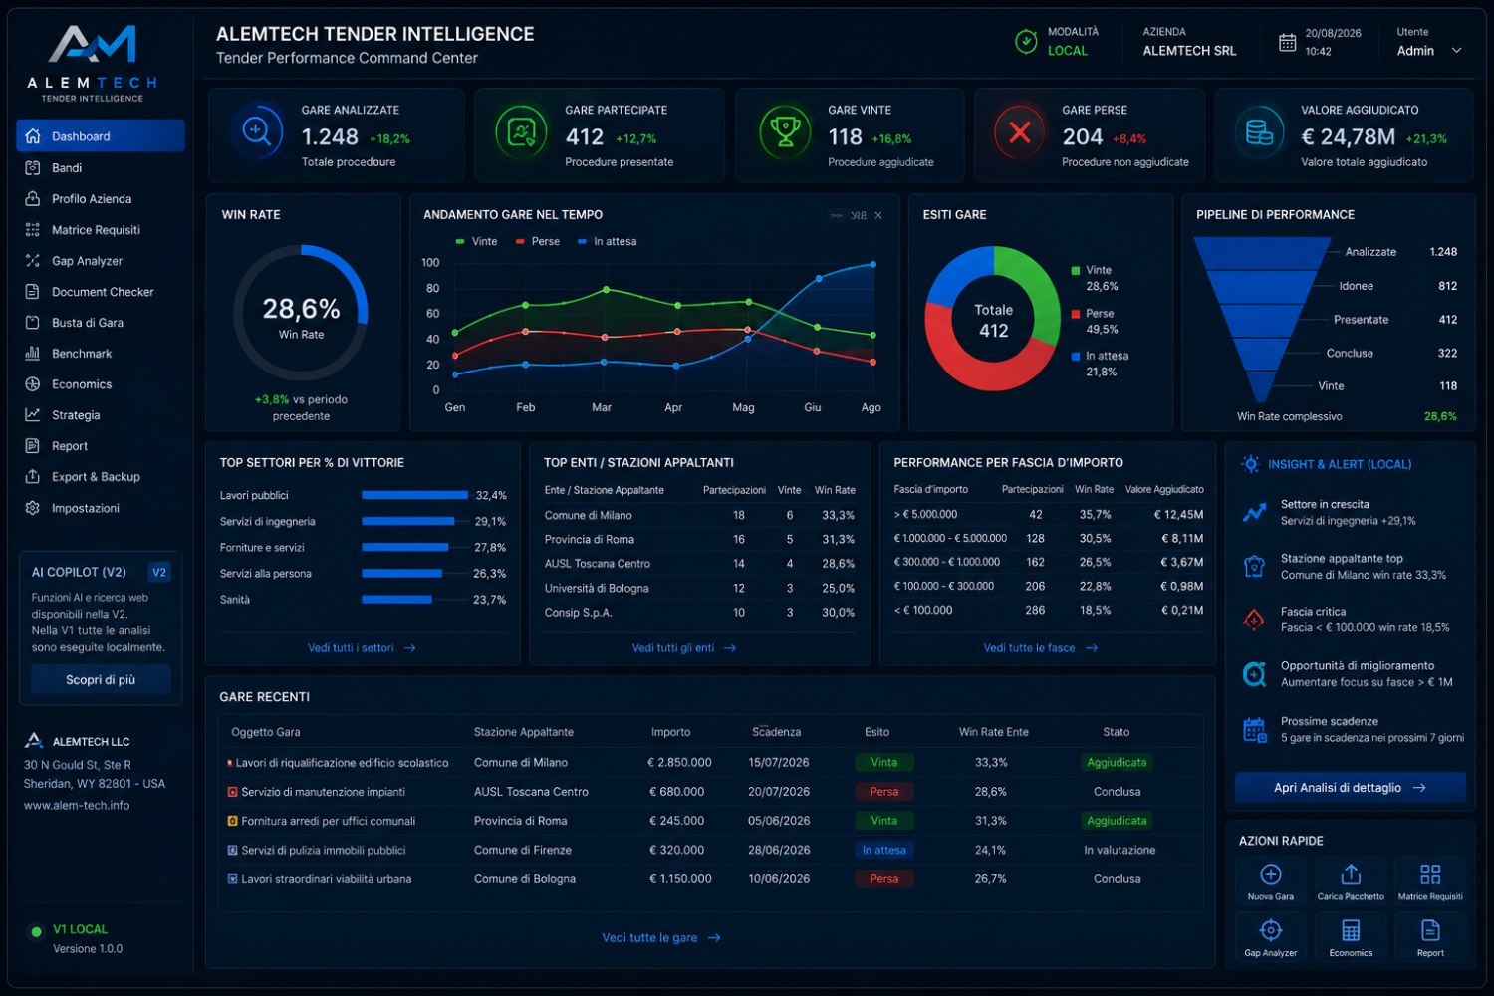
Task: Click the Economics quick action tile
Action: tap(1351, 937)
